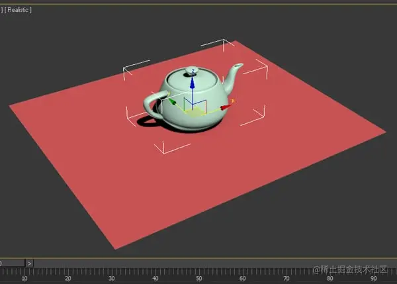Jump to frame 30 on the timeline
This screenshot has width=397, height=284.
pos(112,279)
